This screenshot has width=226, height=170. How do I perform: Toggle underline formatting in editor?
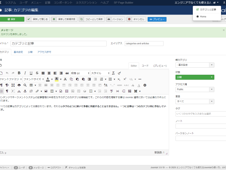pos(31,73)
